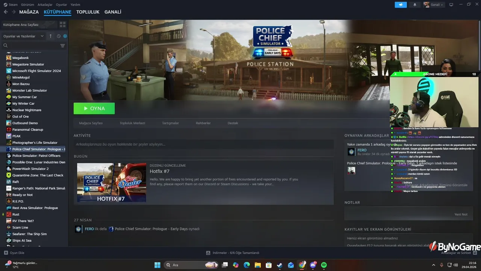This screenshot has height=271, width=481.
Task: Select Police Simulator: Patrol Officers in library
Action: point(36,156)
